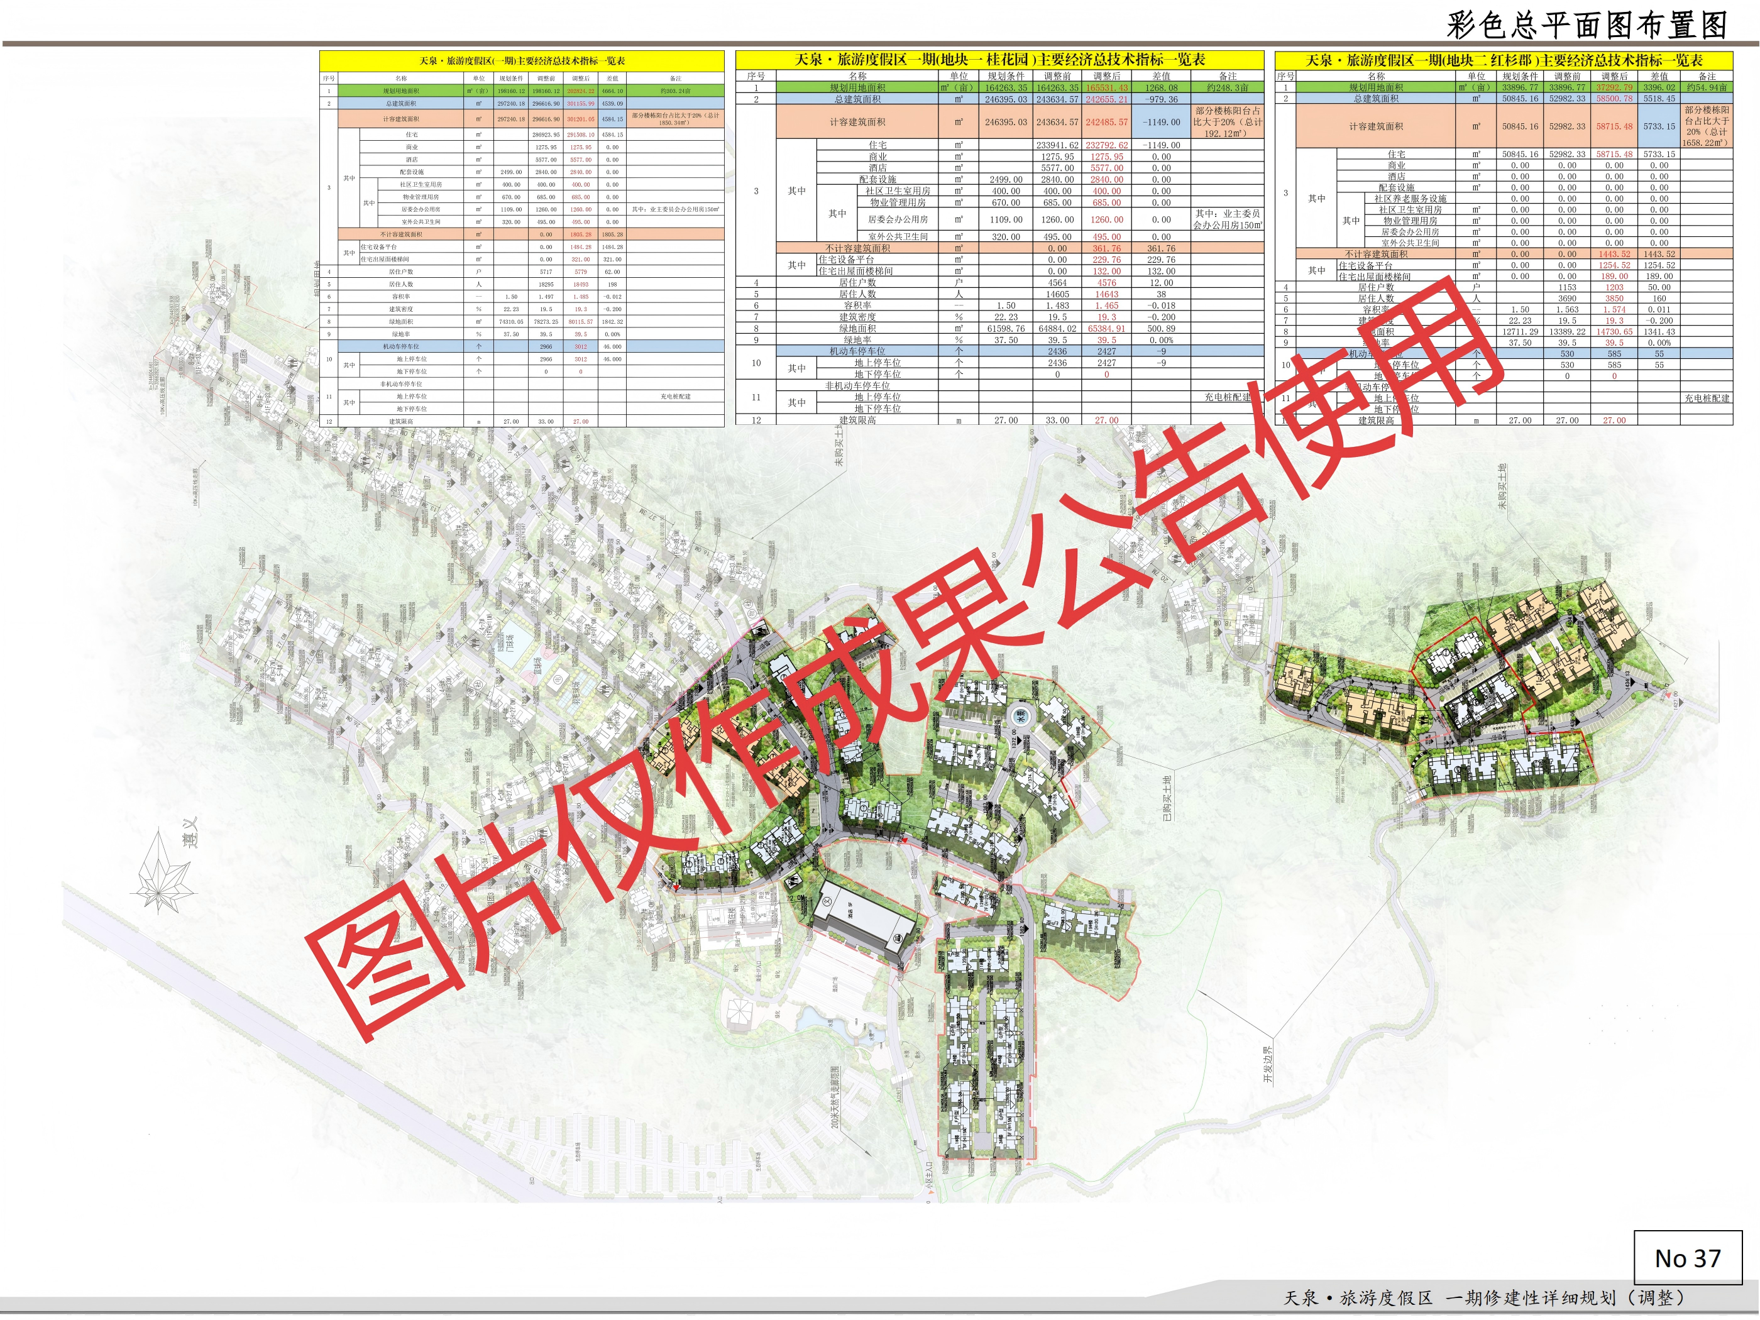Click the note 约303.24亩 in left table
Viewport: 1760px width, 1320px height.
pyautogui.click(x=676, y=91)
